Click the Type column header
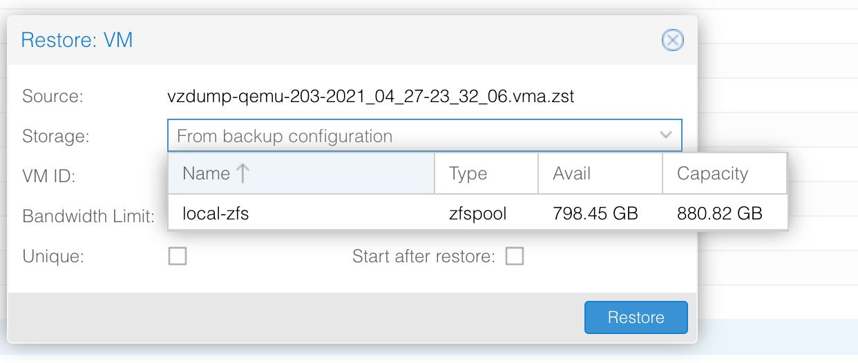This screenshot has width=858, height=363. point(468,174)
